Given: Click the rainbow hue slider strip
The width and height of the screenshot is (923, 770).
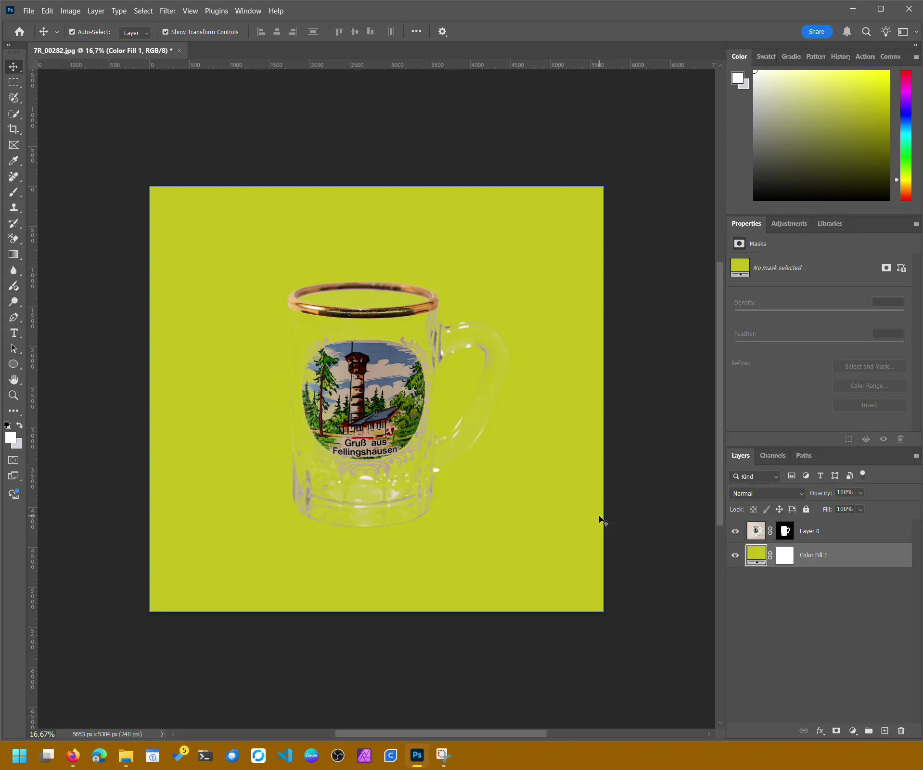Looking at the screenshot, I should [x=906, y=135].
